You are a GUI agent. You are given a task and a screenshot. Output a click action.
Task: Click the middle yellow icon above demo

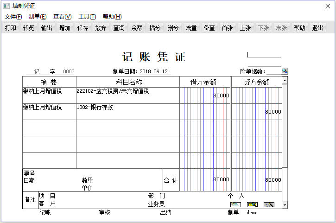pos(252,204)
